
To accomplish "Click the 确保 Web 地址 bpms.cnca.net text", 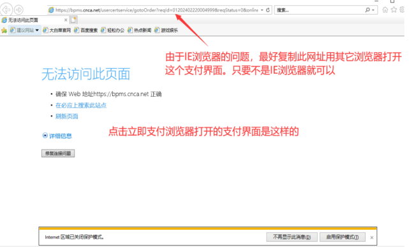I will click(x=108, y=94).
